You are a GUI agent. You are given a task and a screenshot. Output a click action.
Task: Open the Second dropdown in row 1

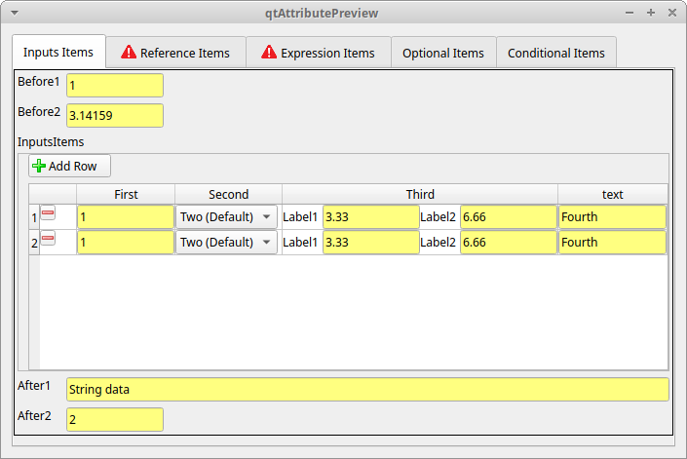tap(226, 216)
